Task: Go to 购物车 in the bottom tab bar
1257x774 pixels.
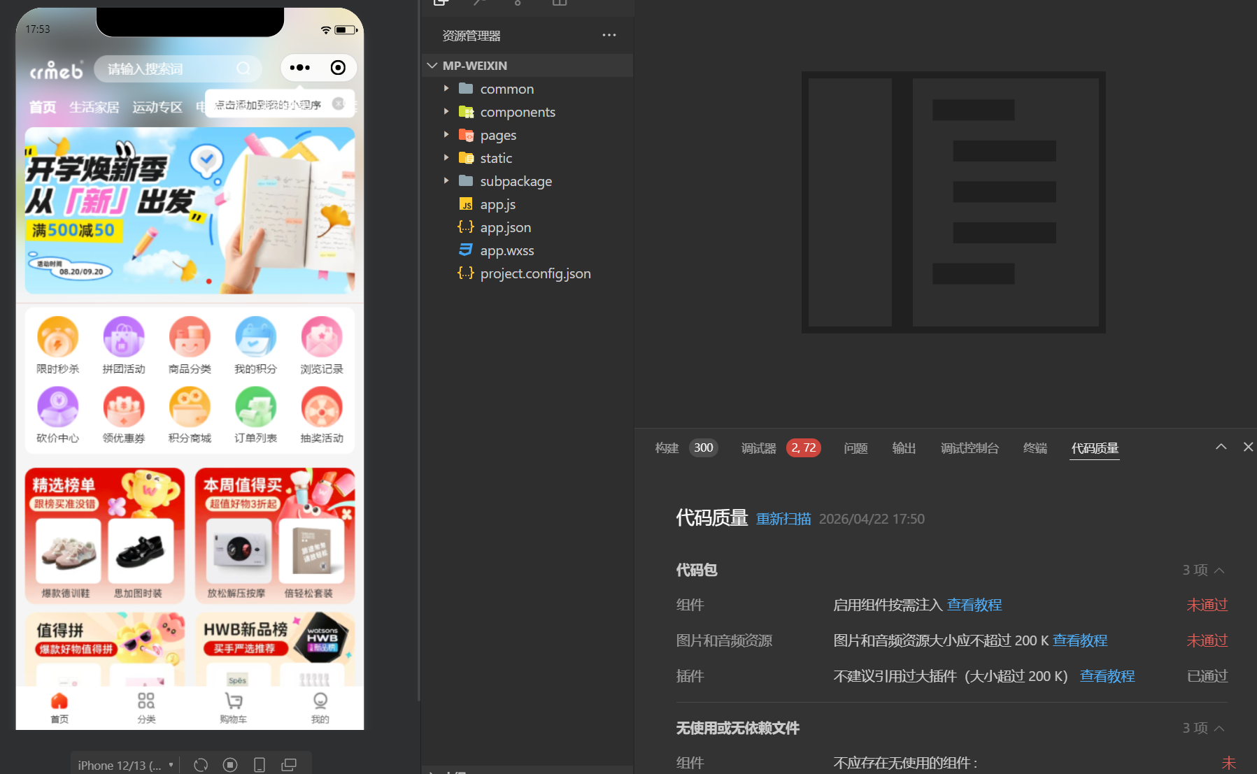Action: click(234, 708)
